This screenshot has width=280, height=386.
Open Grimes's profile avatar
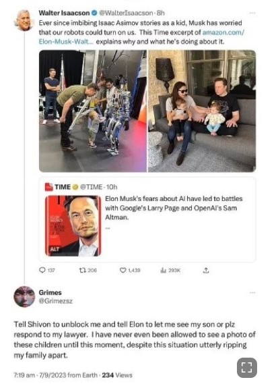(24, 296)
